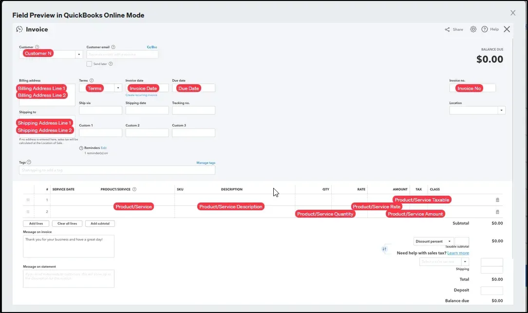Click the SKU column header
The width and height of the screenshot is (528, 313).
180,189
